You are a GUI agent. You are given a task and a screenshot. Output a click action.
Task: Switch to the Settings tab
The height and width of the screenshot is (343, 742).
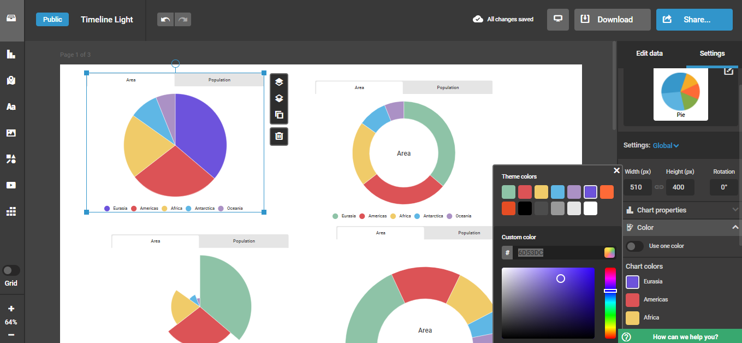tap(712, 53)
